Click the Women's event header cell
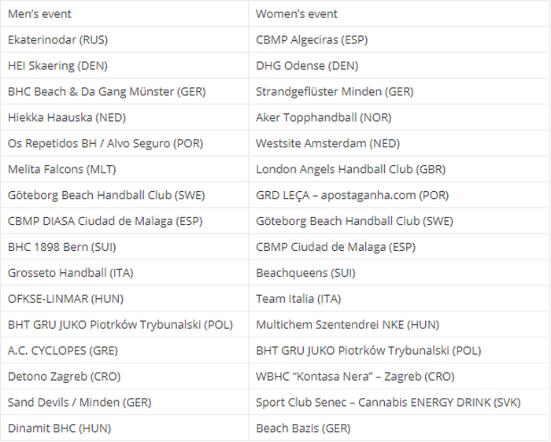The width and height of the screenshot is (551, 442). (297, 14)
